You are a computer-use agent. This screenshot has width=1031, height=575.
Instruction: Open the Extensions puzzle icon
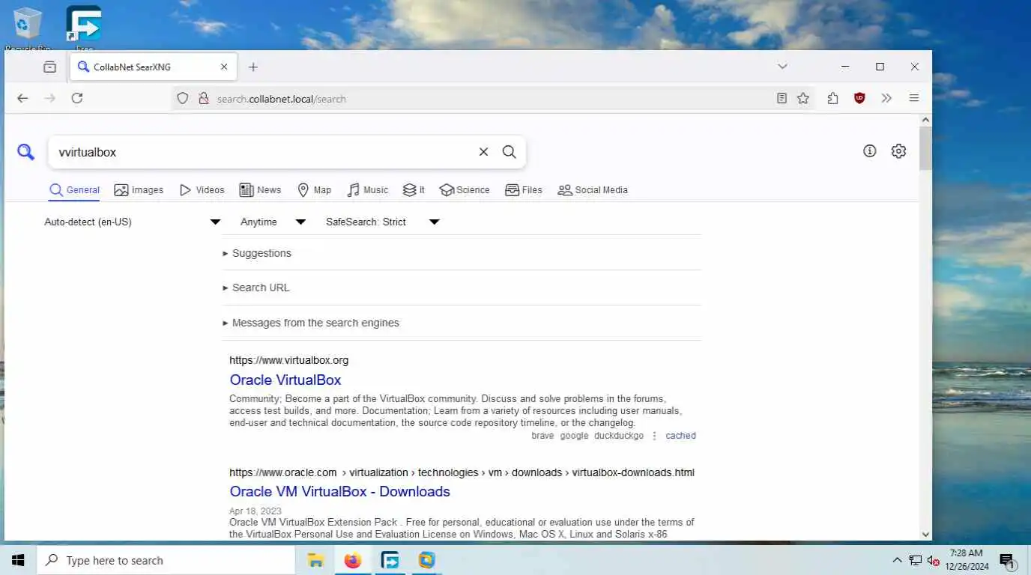pos(832,98)
